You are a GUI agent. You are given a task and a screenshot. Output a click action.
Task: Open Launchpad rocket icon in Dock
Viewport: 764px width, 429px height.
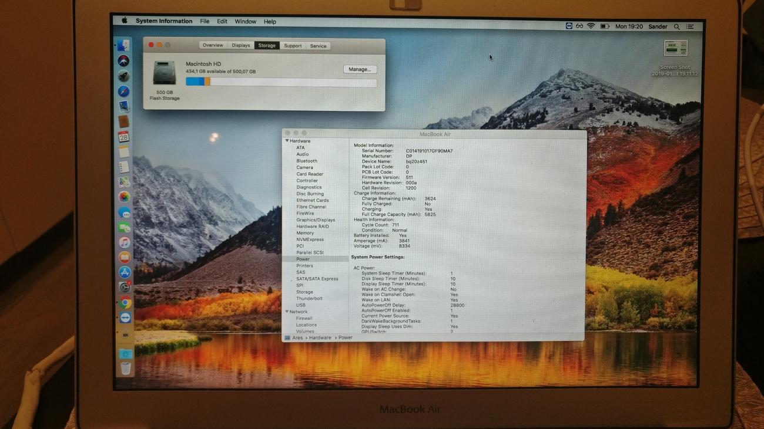123,76
